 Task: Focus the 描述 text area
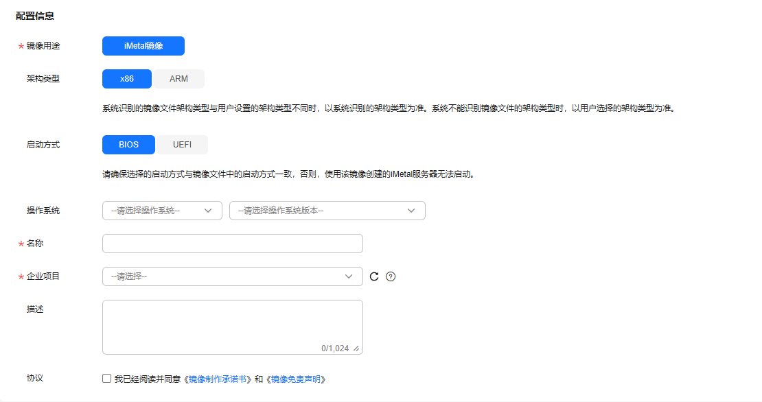(x=233, y=327)
